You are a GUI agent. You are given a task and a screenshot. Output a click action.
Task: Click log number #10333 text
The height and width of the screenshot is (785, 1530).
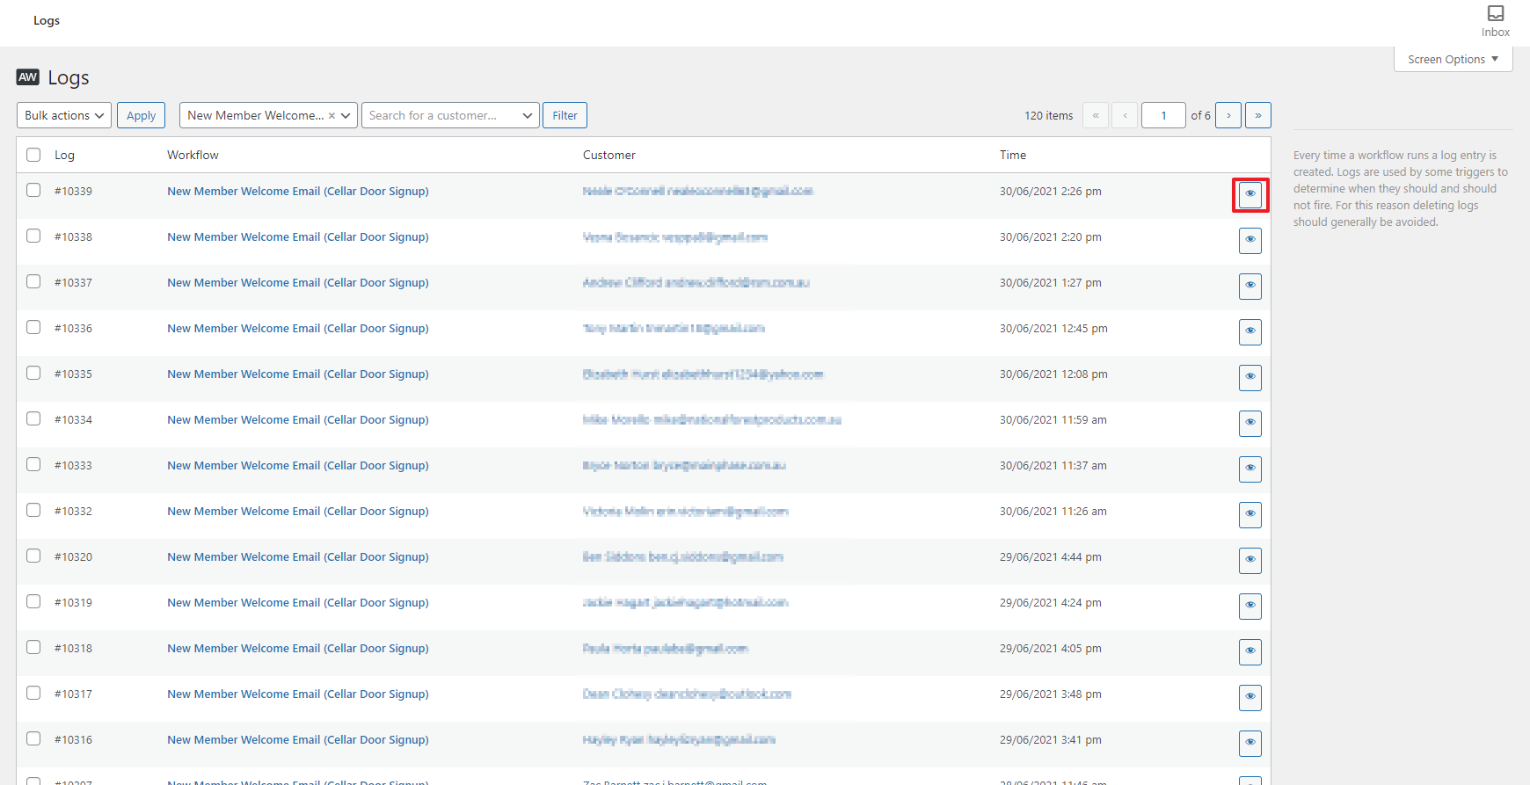[73, 465]
